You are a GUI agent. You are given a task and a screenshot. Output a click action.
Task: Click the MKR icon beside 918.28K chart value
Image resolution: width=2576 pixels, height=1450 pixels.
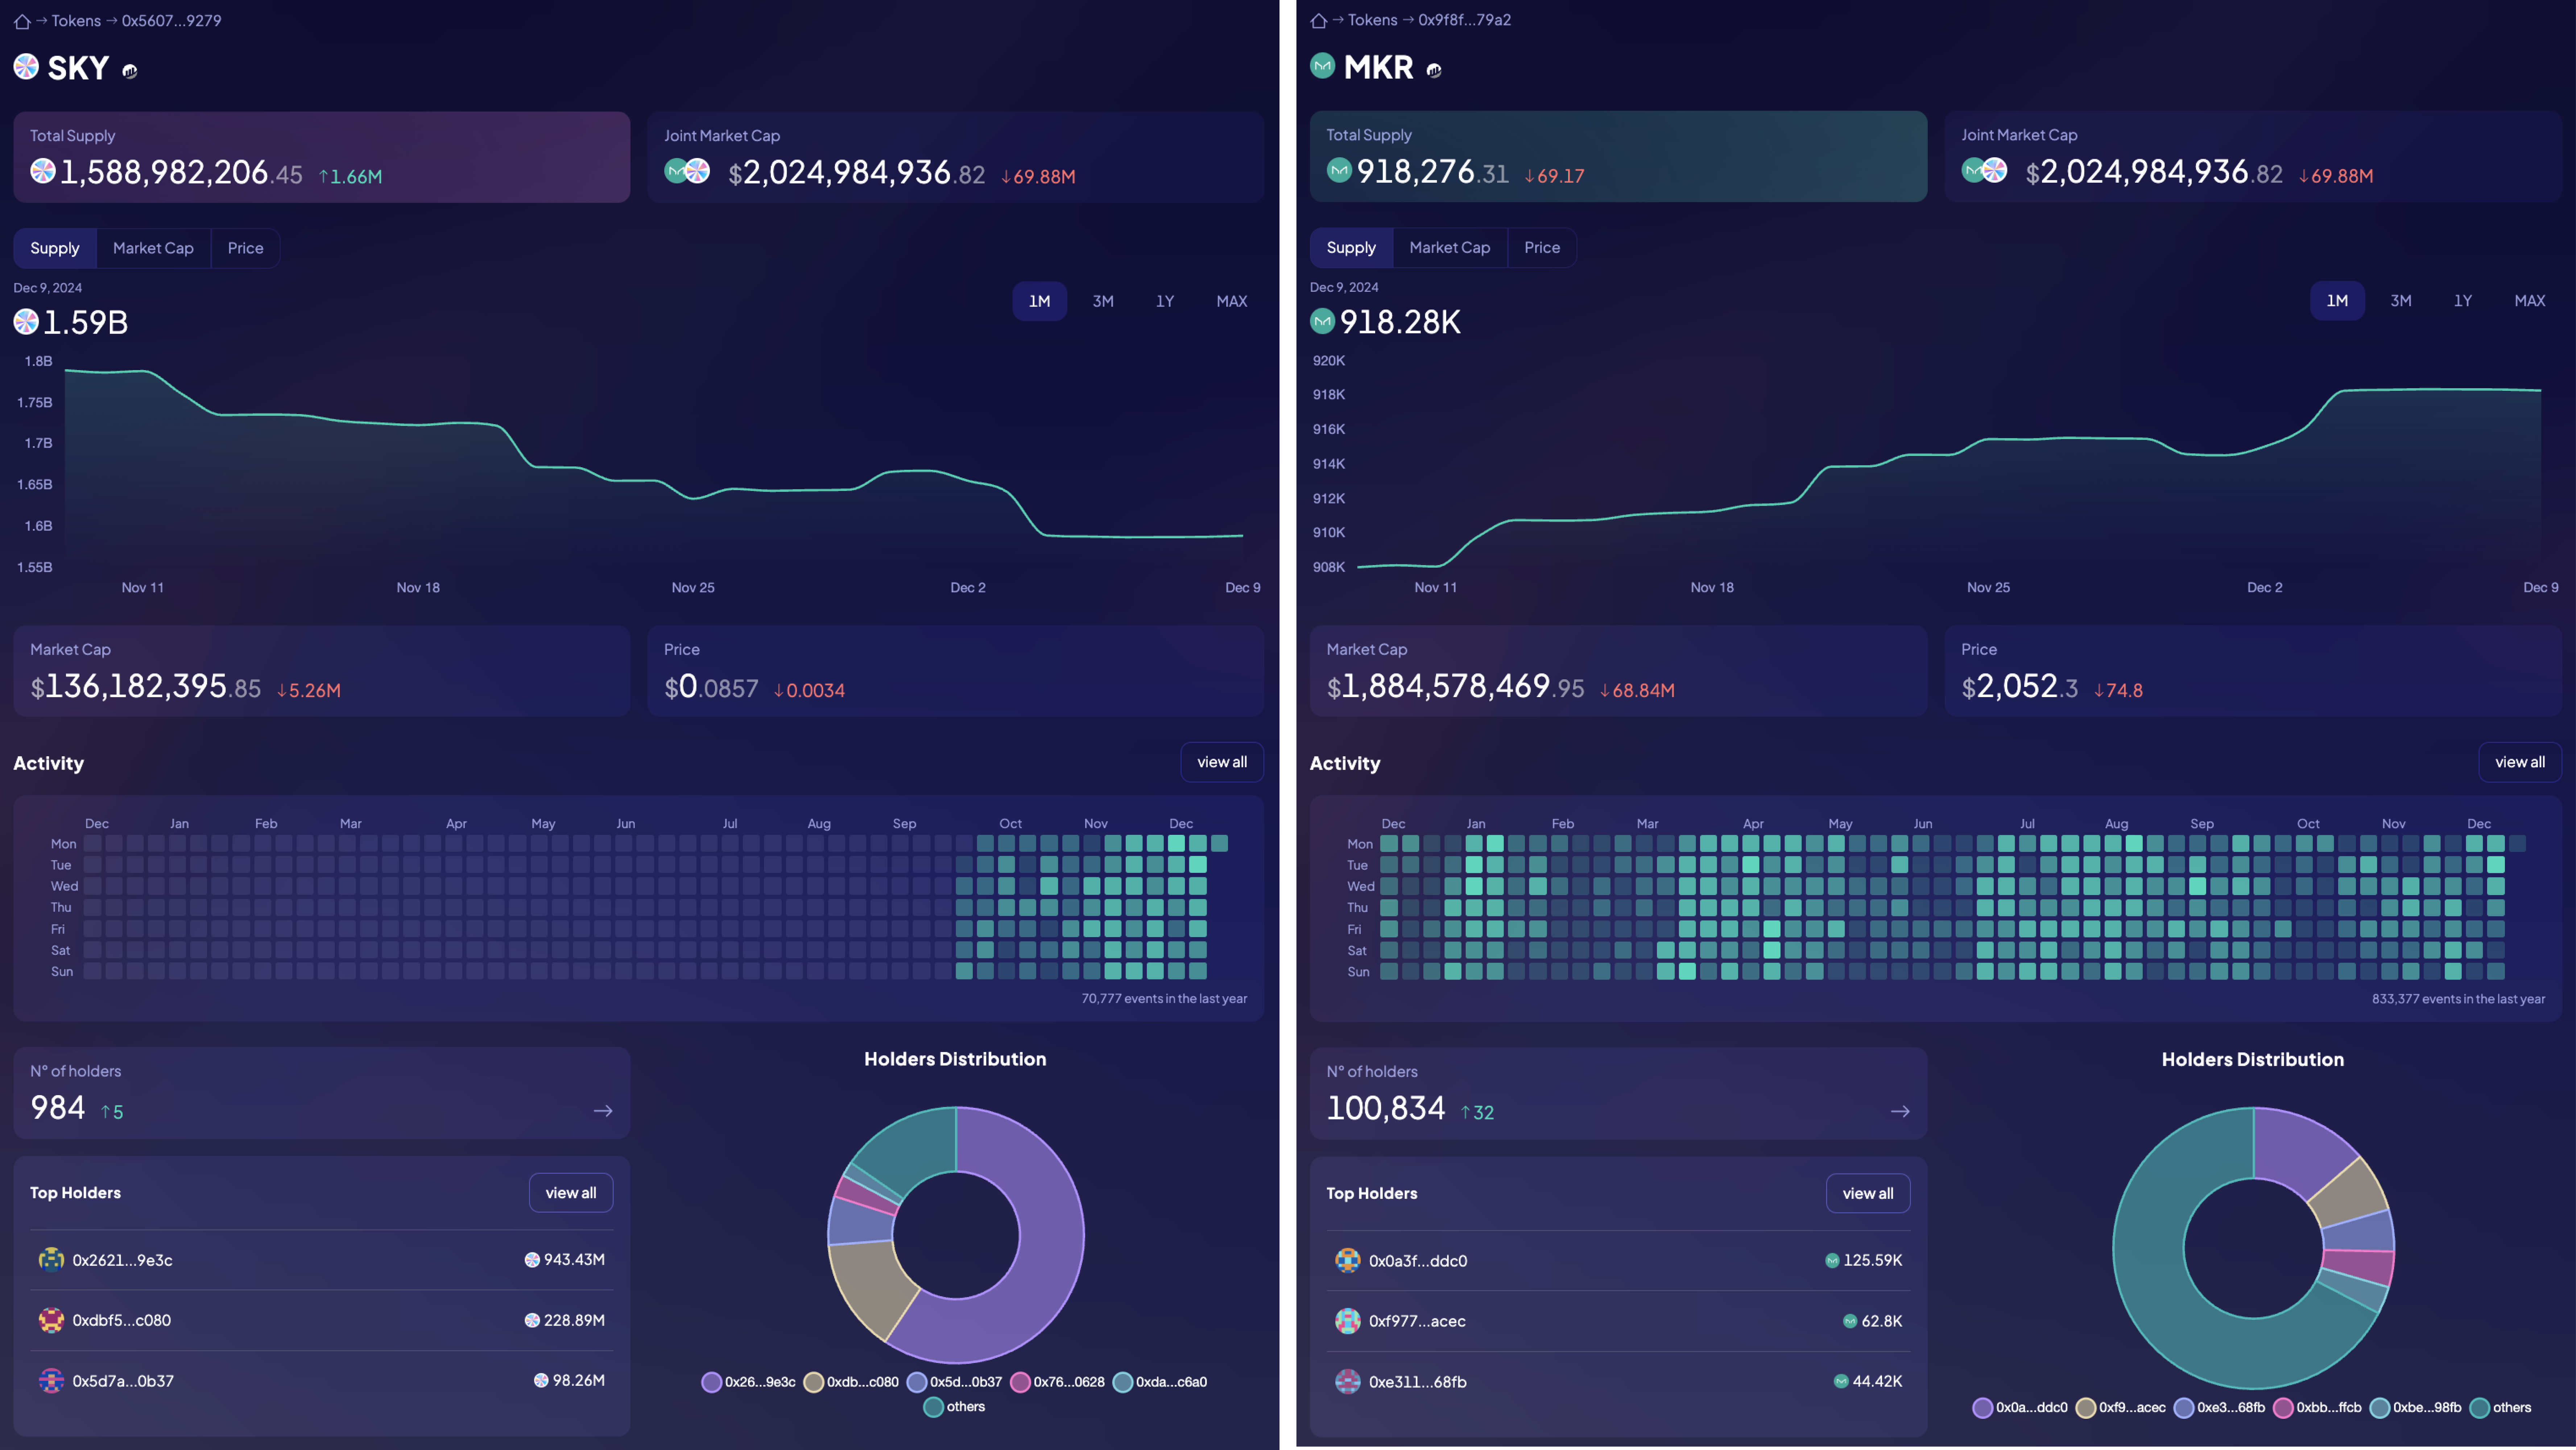coord(1323,321)
